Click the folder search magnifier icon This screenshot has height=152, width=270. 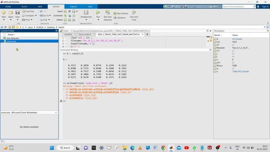[267, 27]
